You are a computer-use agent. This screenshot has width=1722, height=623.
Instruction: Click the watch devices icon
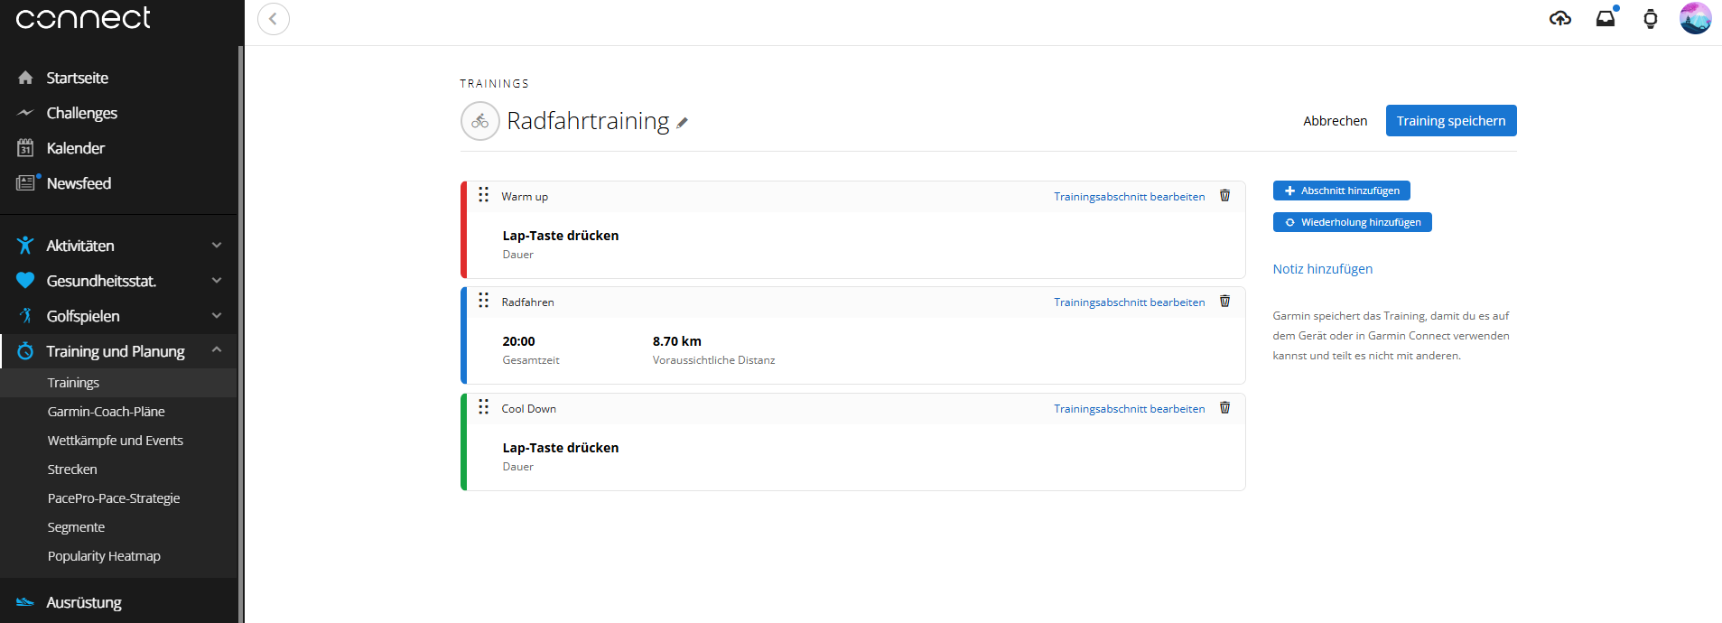tap(1650, 18)
